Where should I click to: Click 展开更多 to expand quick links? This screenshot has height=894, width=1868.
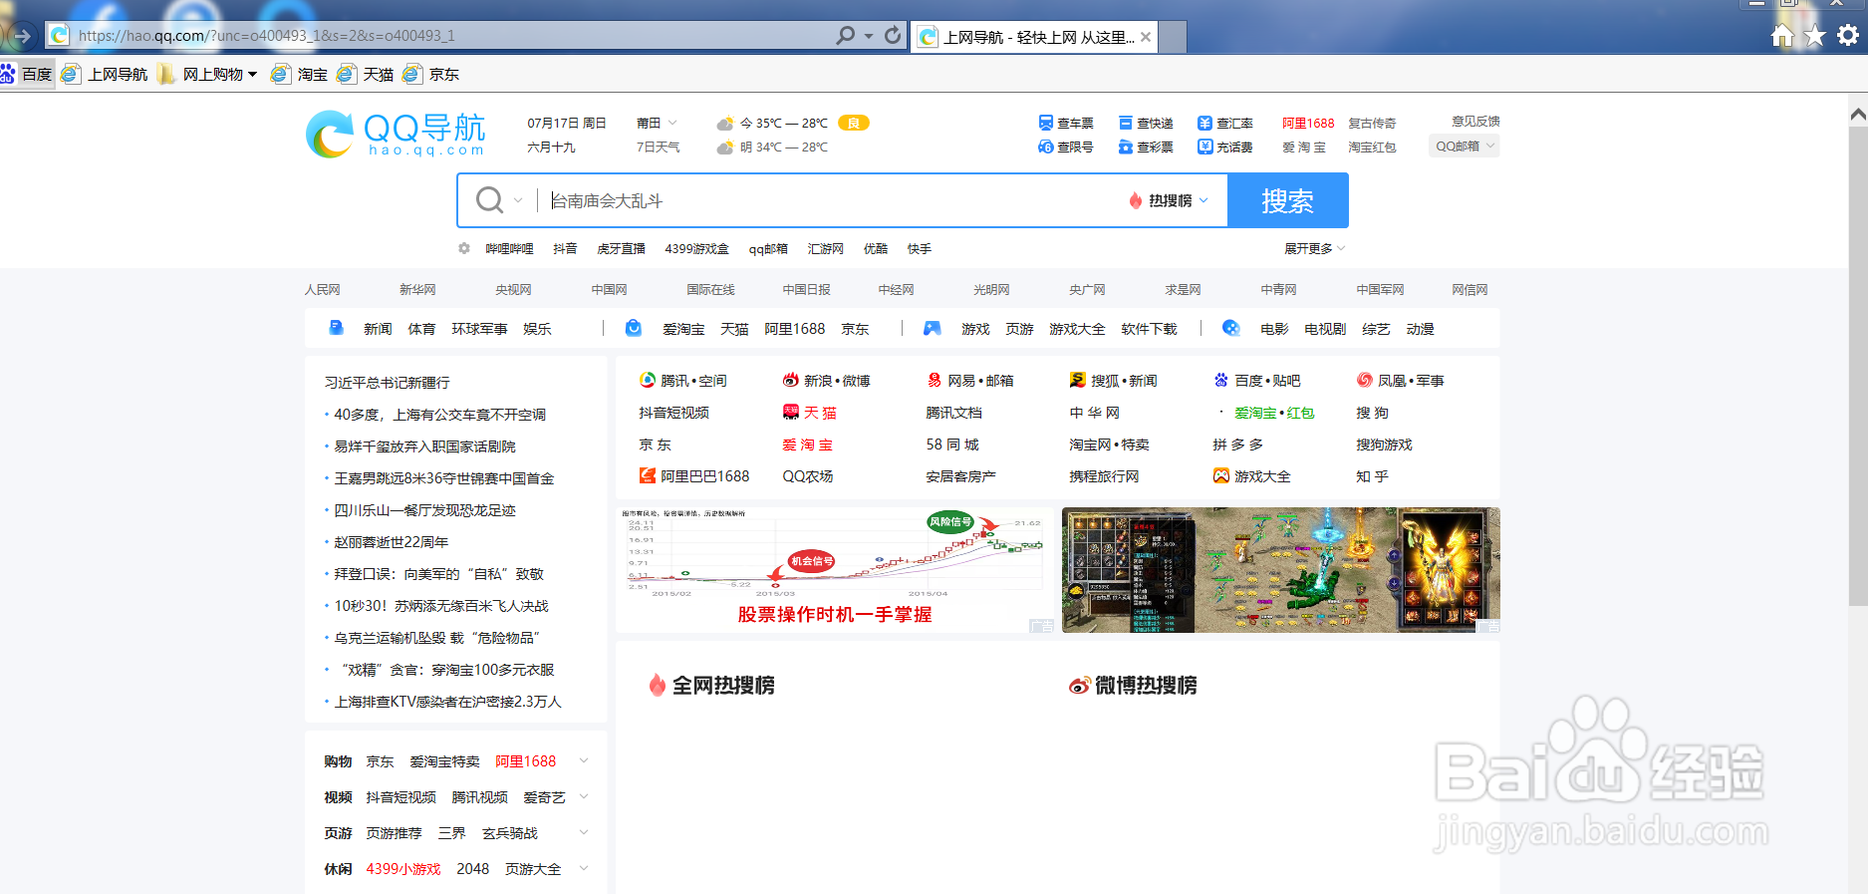coord(1314,248)
